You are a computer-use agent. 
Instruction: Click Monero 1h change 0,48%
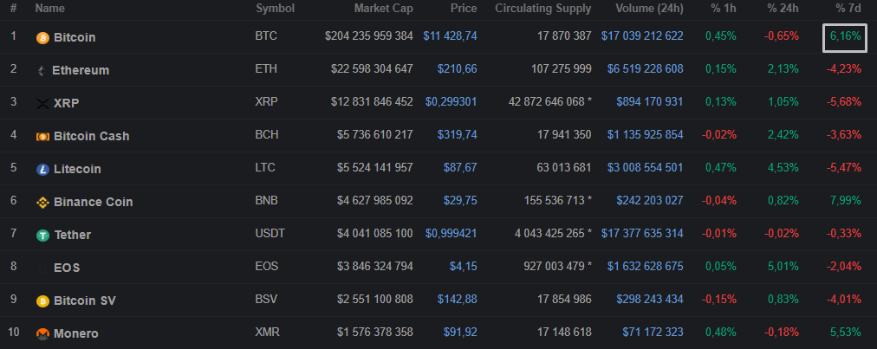[x=721, y=333]
